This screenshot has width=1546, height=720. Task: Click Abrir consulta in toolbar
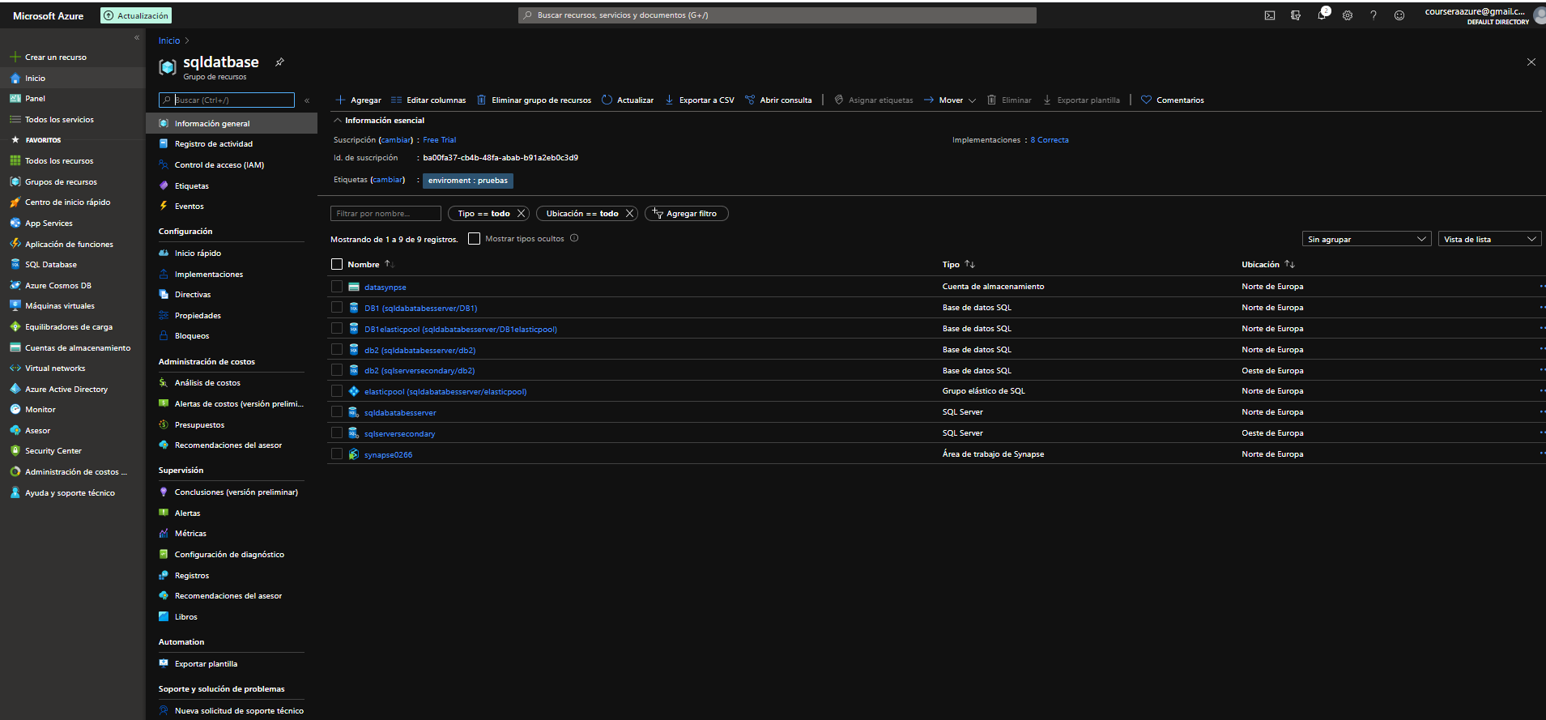[778, 100]
